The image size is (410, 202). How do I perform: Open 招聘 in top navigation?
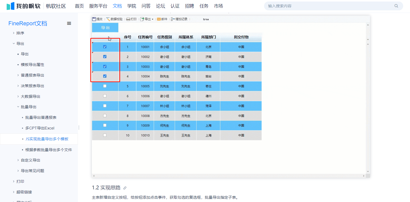click(189, 6)
